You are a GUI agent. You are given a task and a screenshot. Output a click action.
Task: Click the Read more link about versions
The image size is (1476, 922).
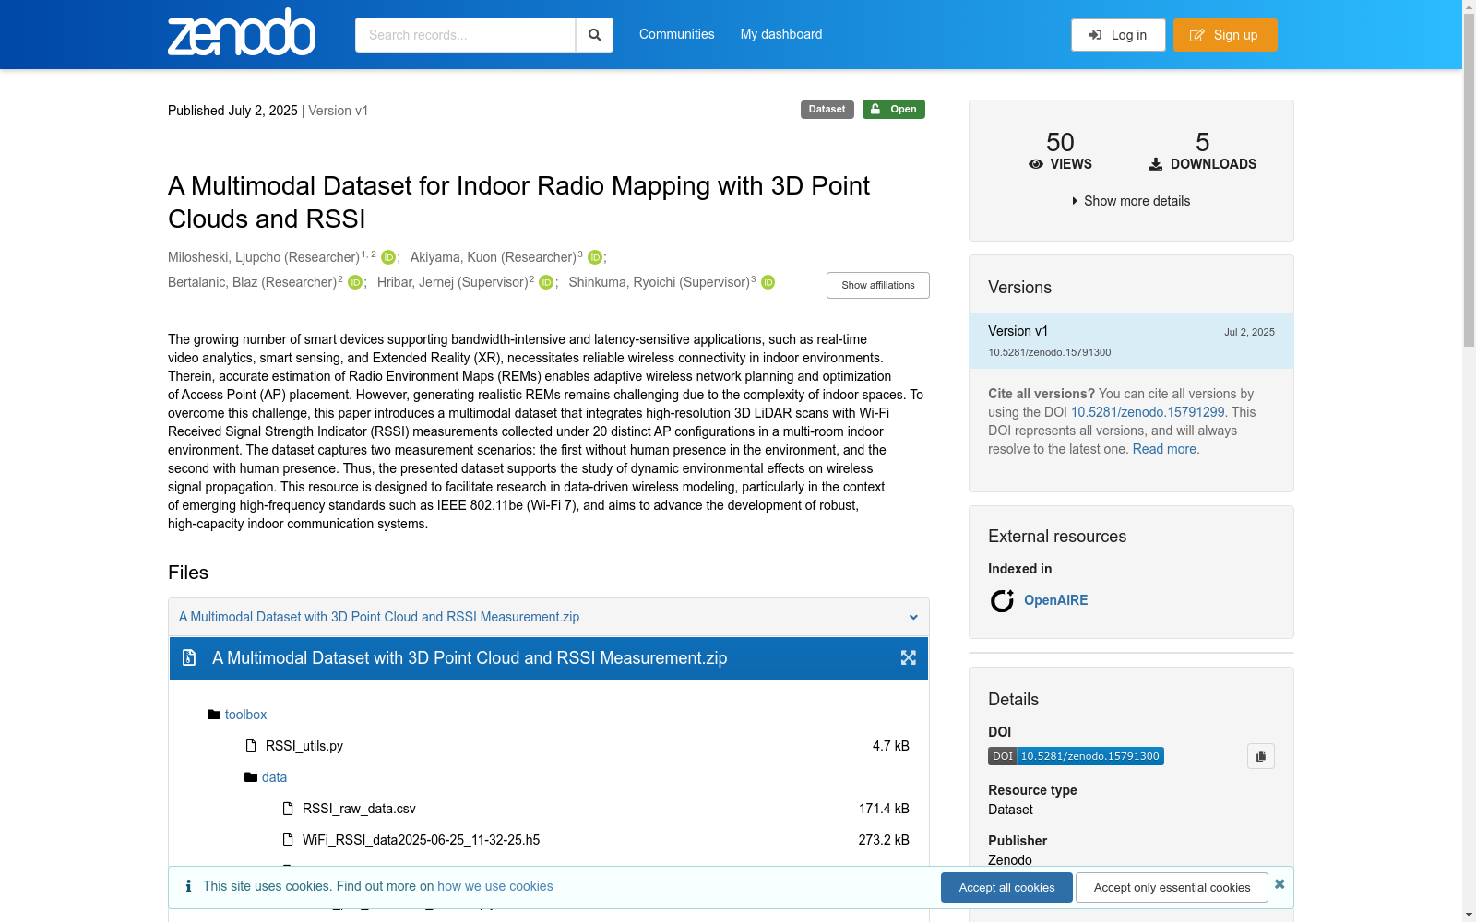coord(1164,449)
